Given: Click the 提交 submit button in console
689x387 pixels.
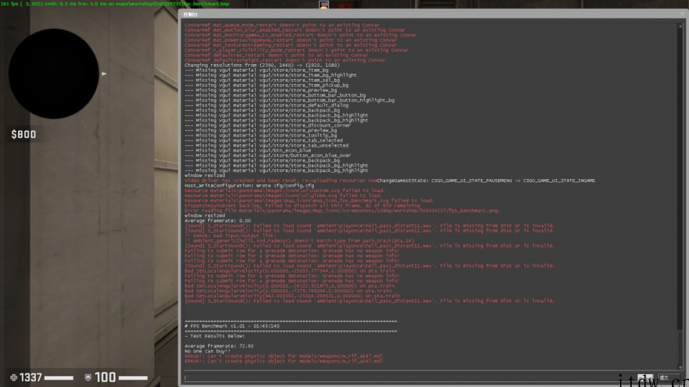Looking at the screenshot, I should [668, 377].
